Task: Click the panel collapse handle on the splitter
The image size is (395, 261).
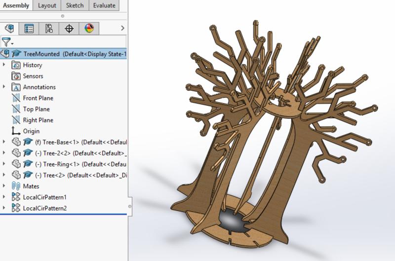Action: click(130, 206)
